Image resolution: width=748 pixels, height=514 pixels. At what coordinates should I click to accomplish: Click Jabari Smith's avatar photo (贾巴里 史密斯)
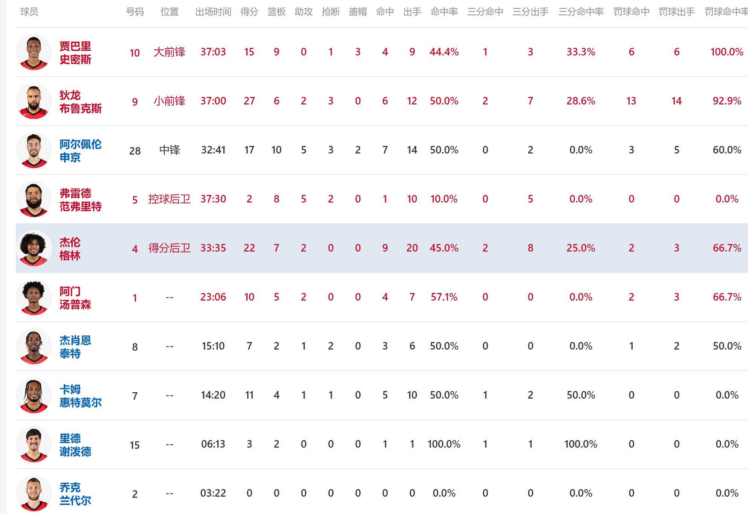(x=34, y=52)
